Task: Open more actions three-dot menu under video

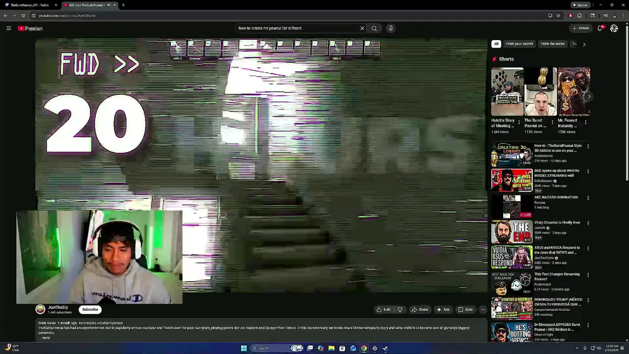Action: pyautogui.click(x=483, y=310)
